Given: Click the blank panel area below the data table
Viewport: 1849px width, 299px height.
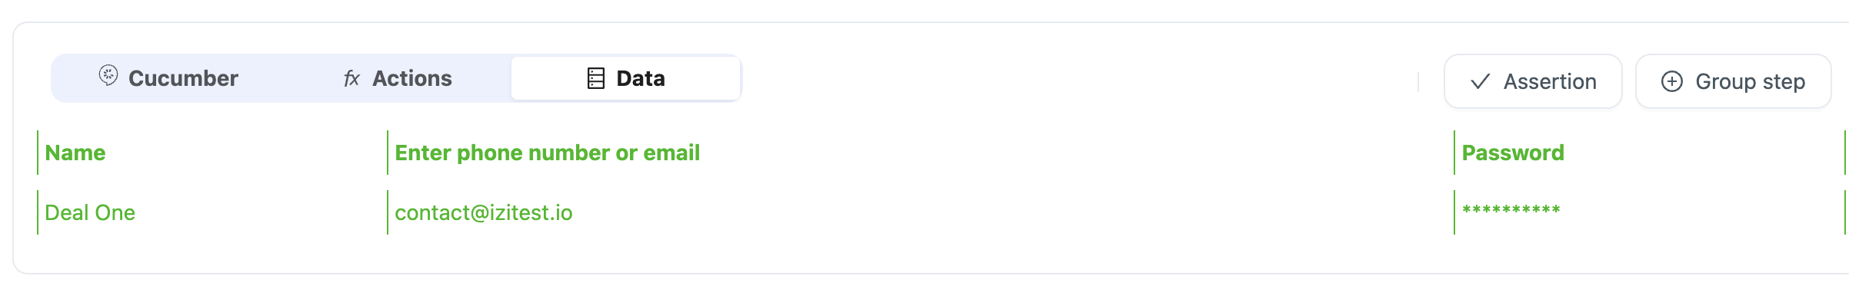Looking at the screenshot, I should (x=923, y=255).
